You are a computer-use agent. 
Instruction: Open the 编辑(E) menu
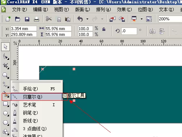41,9
